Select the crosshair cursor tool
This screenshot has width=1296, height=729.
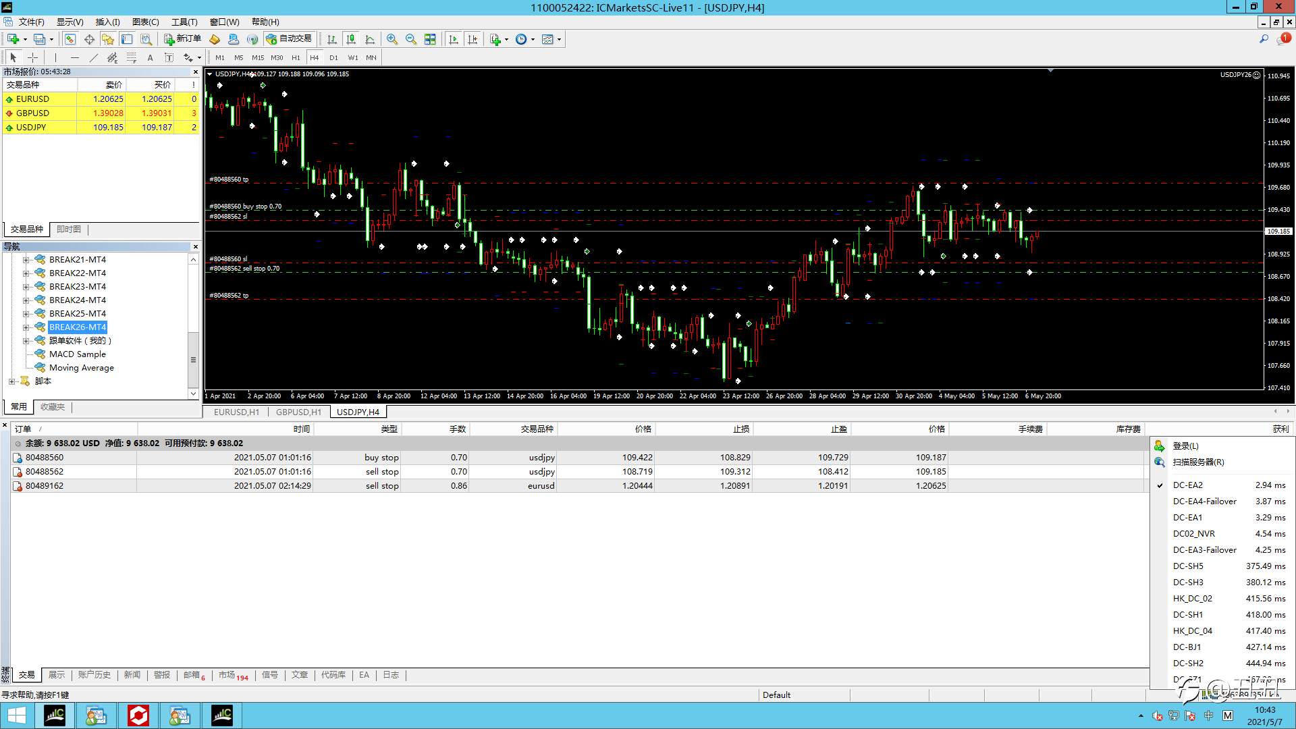pyautogui.click(x=32, y=57)
